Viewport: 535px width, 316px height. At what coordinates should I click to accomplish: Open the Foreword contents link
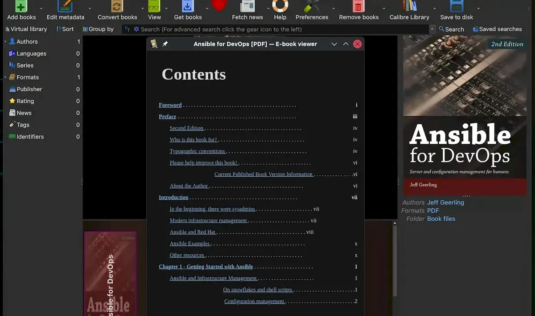(x=170, y=105)
